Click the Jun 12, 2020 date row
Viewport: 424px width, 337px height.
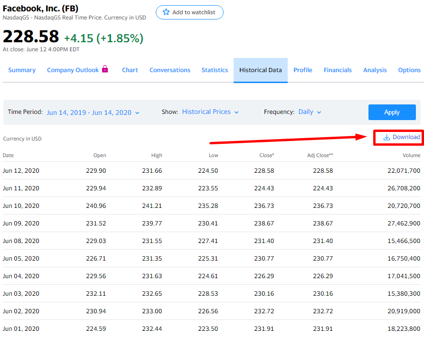point(21,170)
